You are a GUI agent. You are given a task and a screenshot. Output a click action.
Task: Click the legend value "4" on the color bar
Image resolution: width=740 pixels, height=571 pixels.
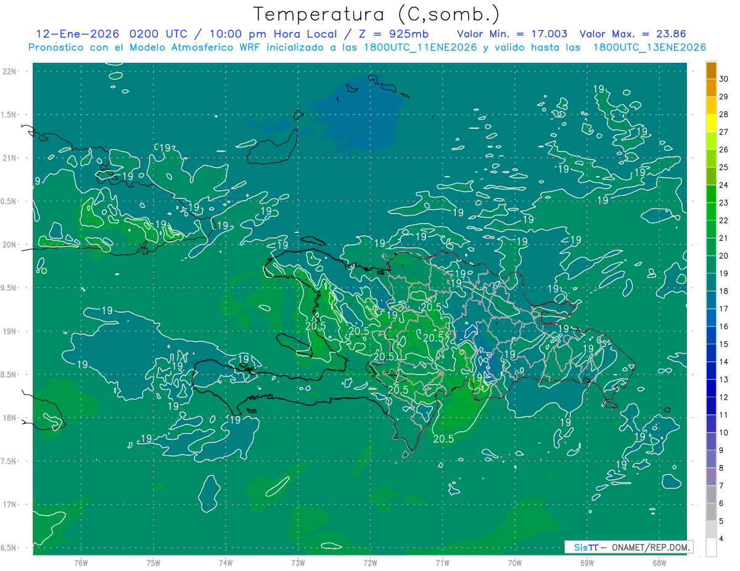(723, 538)
